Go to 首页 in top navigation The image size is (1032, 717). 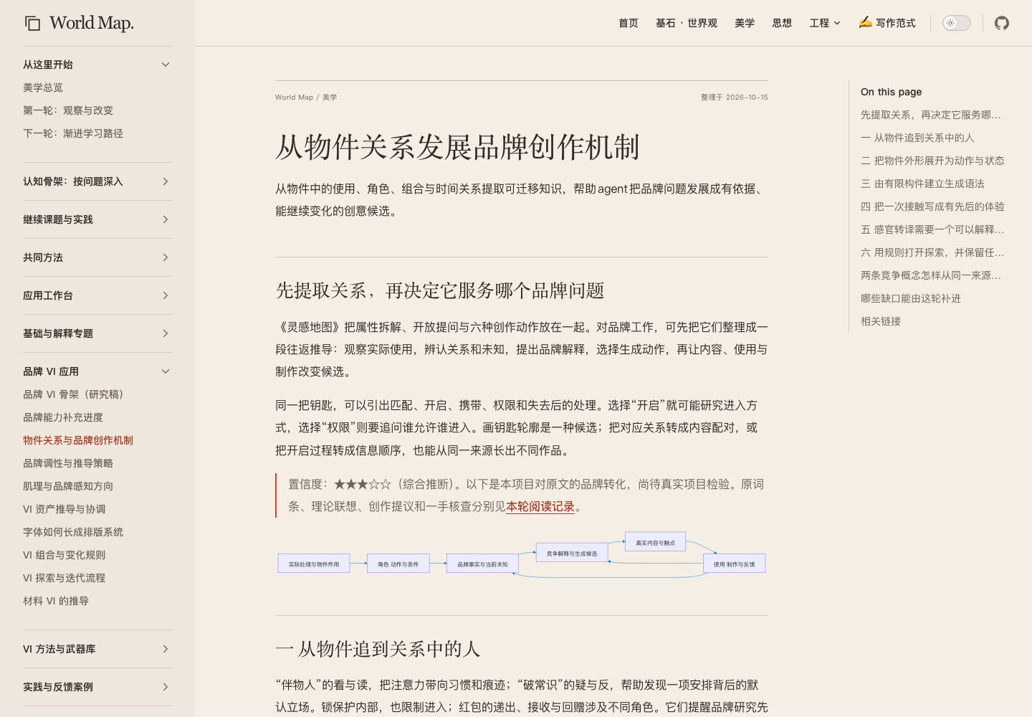coord(629,23)
